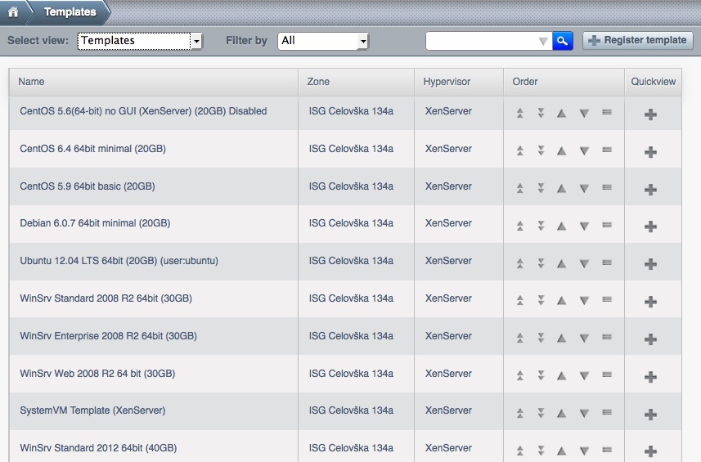Screen dimensions: 701x462
Task: Open the Filter by dropdown
Action: (x=323, y=41)
